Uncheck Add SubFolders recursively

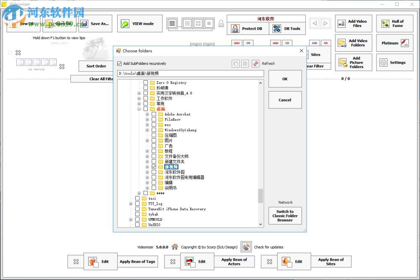pos(120,63)
